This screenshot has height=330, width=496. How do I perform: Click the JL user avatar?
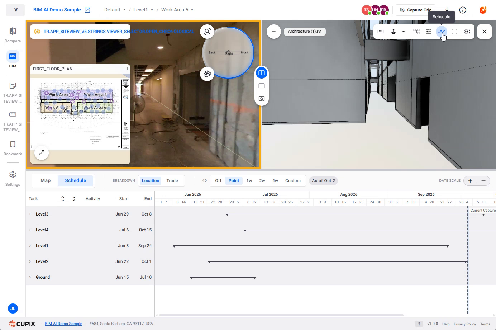tap(13, 308)
